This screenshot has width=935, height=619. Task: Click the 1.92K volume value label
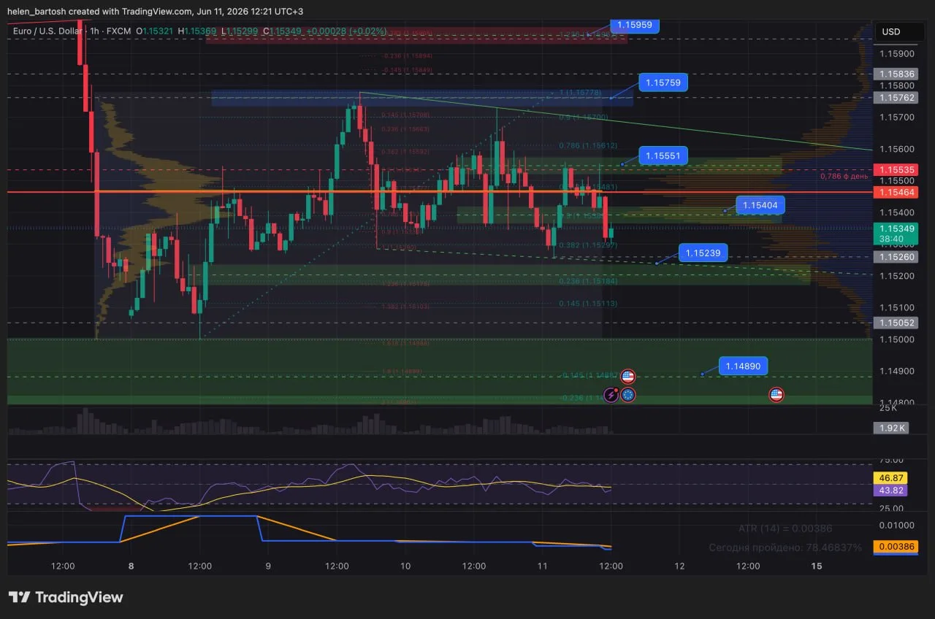pos(891,428)
